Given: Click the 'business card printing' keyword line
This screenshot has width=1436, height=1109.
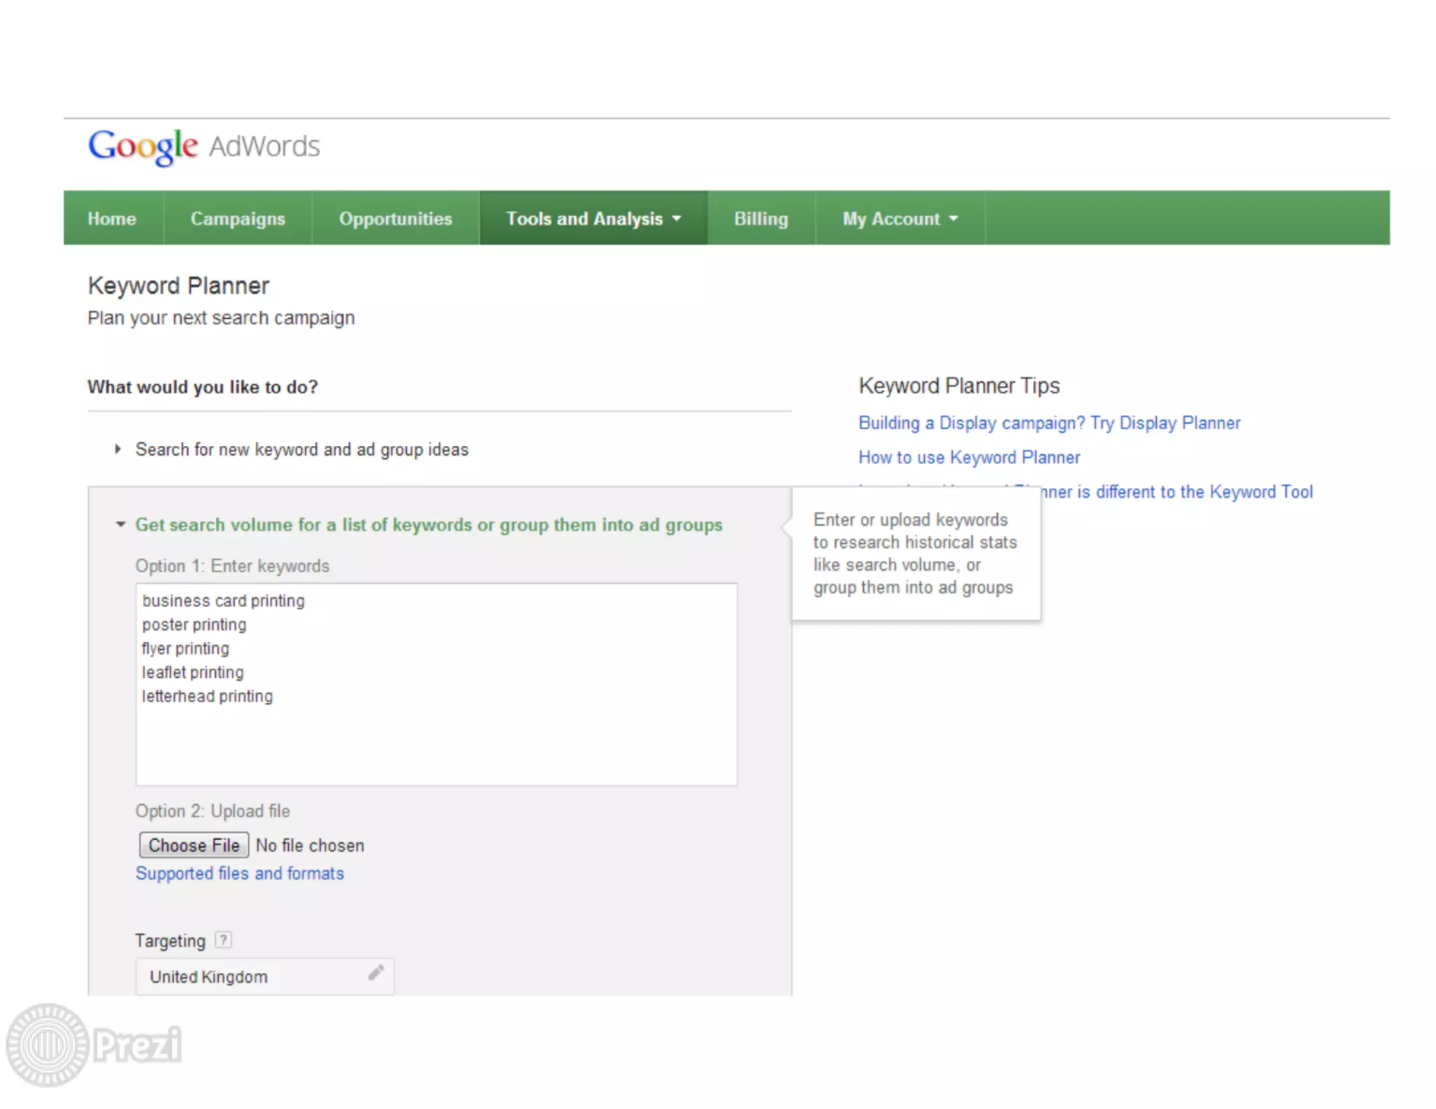Looking at the screenshot, I should click(224, 601).
